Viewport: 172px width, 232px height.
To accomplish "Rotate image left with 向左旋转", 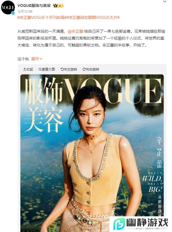I will pyautogui.click(x=69, y=69).
